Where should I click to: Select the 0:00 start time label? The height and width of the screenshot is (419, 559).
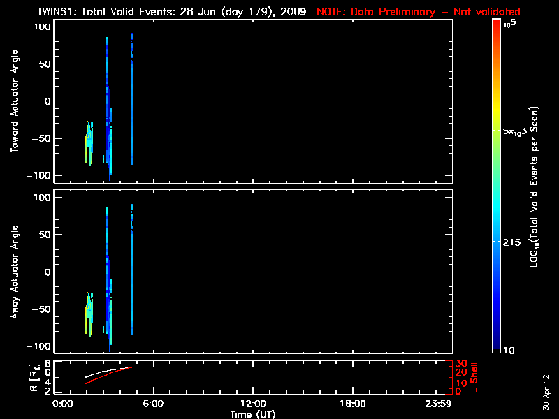pos(62,404)
